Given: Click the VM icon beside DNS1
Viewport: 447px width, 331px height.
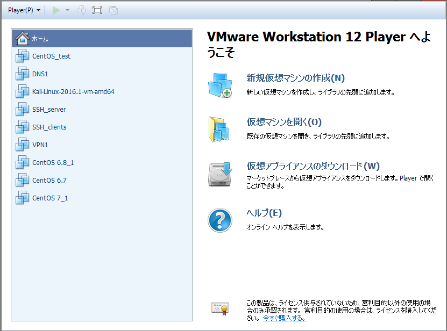Looking at the screenshot, I should click(x=23, y=74).
